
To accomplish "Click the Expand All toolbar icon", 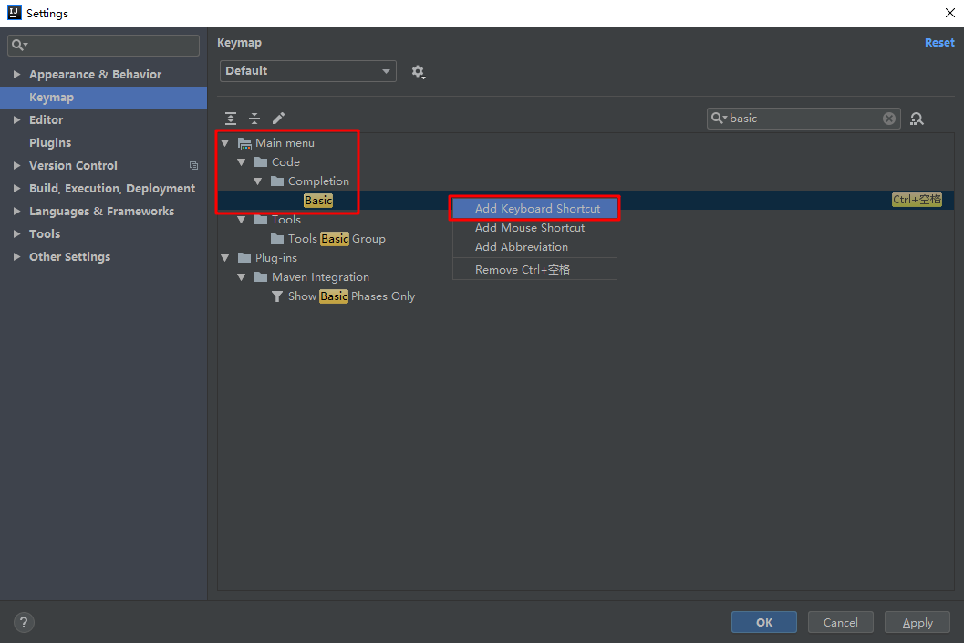I will (231, 118).
